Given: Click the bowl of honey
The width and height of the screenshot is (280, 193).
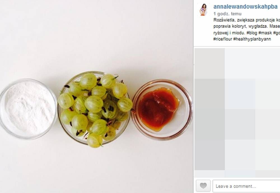Looking at the screenshot, I should click(x=162, y=110).
